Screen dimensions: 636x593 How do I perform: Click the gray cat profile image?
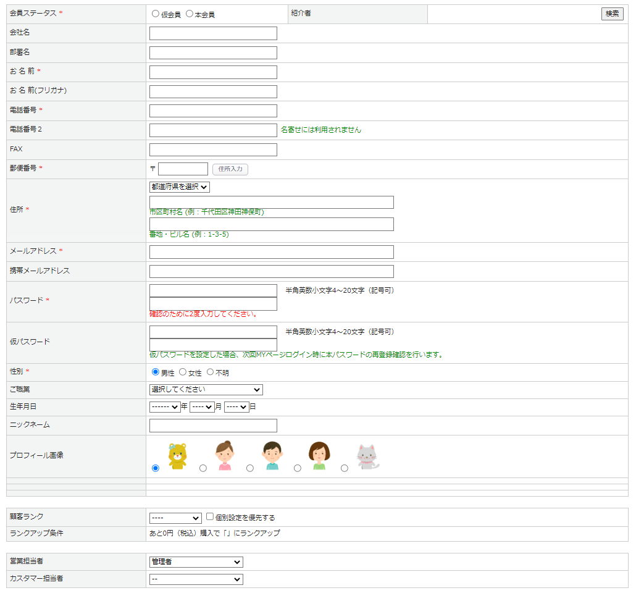367,457
